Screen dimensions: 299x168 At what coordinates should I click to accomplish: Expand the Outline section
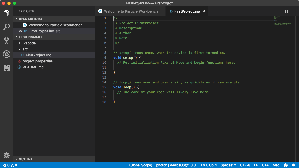click(x=16, y=159)
